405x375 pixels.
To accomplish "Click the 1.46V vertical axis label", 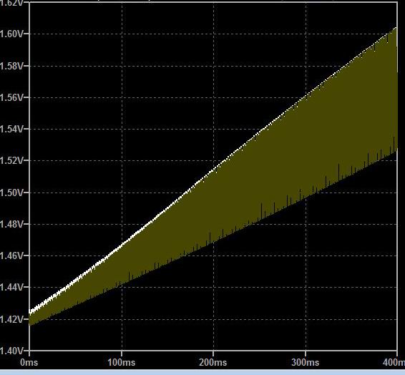I will coord(11,255).
